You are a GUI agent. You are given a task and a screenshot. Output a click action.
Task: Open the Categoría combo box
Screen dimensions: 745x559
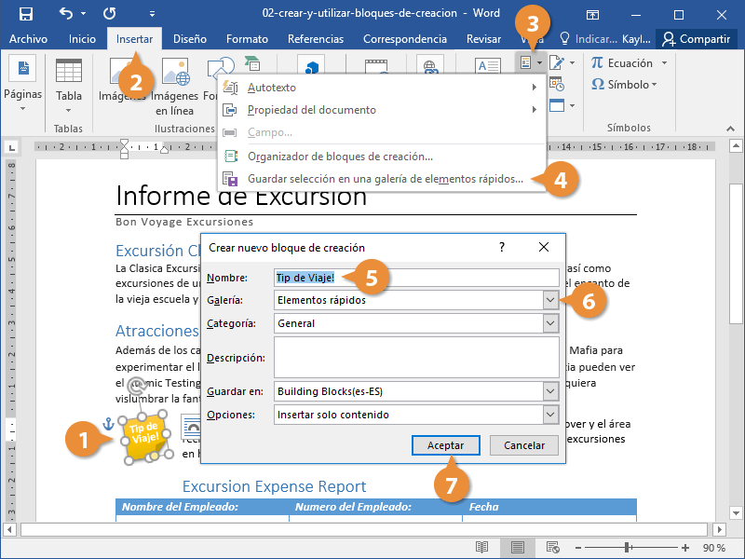550,323
